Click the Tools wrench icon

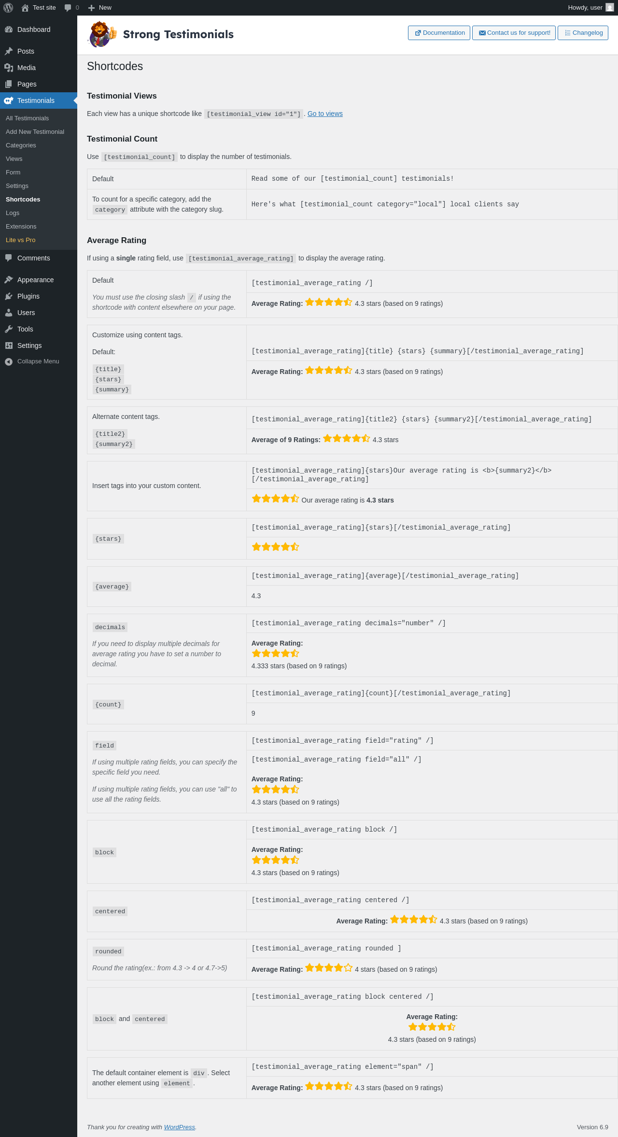click(x=9, y=329)
